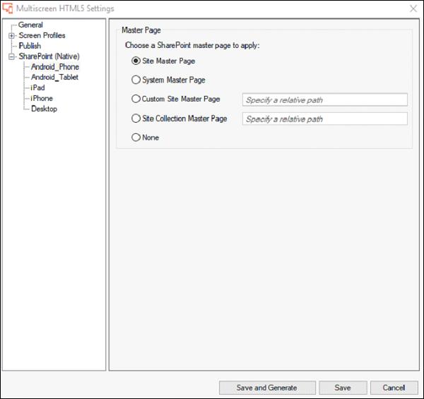Focus the Site Collection Master Page path field
This screenshot has height=399, width=424.
coord(325,118)
